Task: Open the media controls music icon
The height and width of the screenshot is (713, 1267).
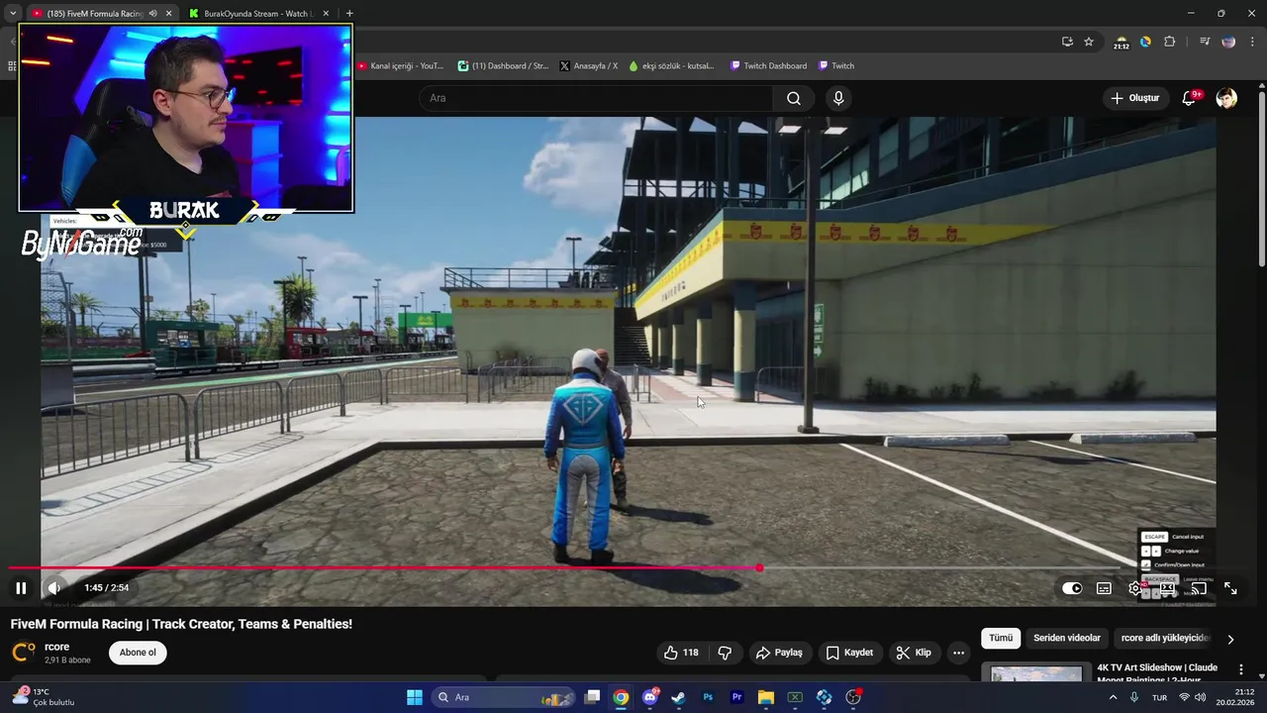Action: click(1205, 42)
